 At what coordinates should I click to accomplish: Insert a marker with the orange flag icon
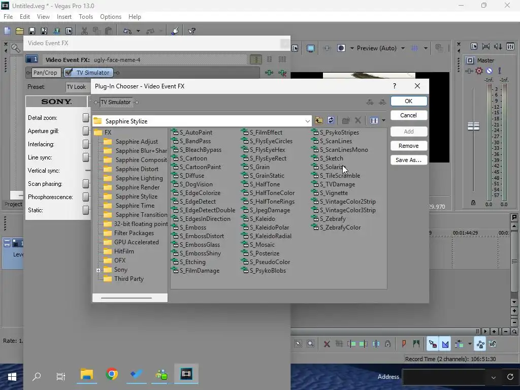(404, 344)
